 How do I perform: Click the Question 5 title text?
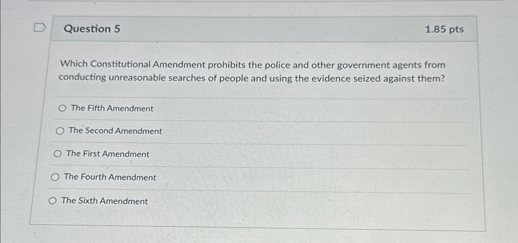(92, 29)
